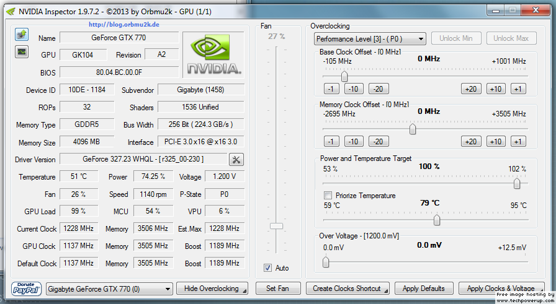Click the Name field showing GeForce GTX 770
This screenshot has width=556, height=304.
[x=119, y=38]
